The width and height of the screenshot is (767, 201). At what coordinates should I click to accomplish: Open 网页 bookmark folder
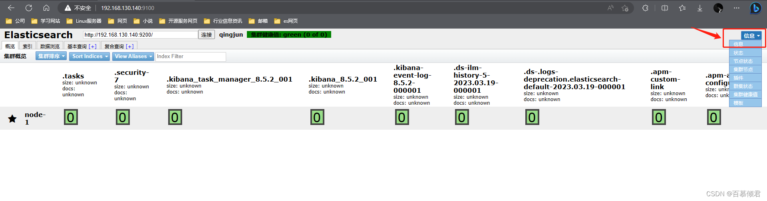click(117, 21)
